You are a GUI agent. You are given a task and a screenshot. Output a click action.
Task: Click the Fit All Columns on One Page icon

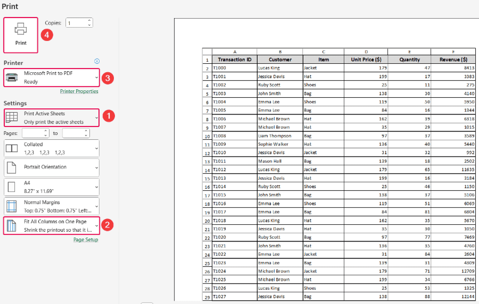[x=12, y=225]
